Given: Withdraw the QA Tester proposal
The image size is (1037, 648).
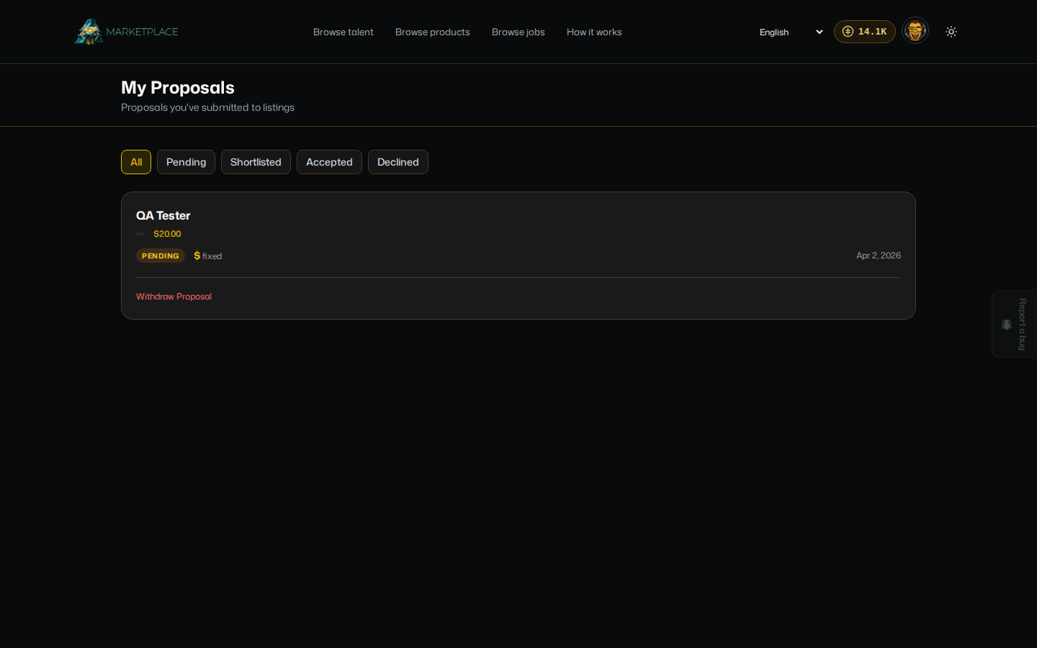Looking at the screenshot, I should [x=174, y=297].
